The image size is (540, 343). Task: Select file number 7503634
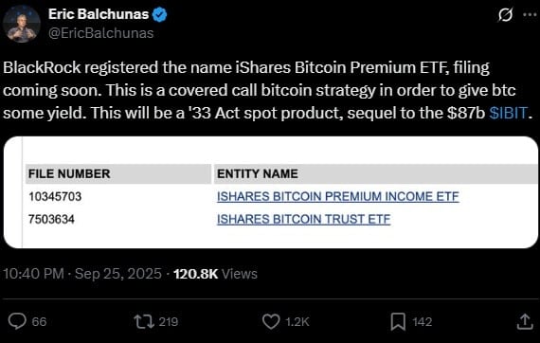(51, 220)
